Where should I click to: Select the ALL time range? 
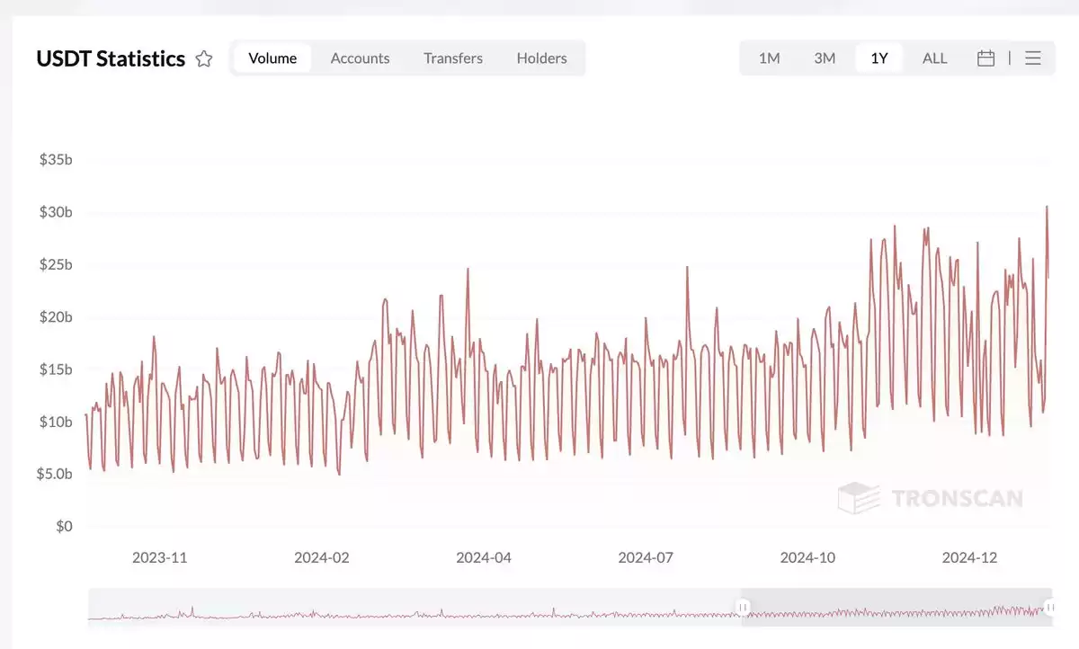[x=934, y=58]
